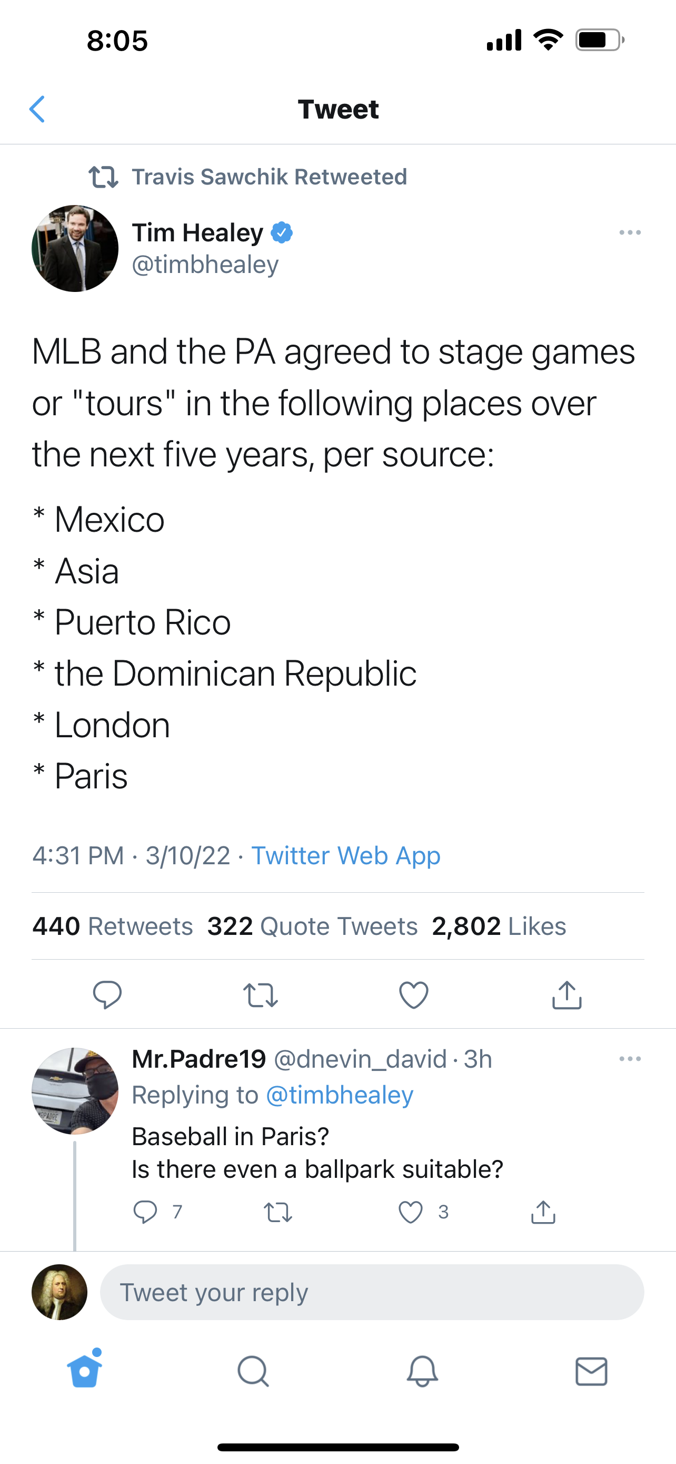The width and height of the screenshot is (676, 1464).
Task: Like Mr.Padre19's reply
Action: click(x=410, y=1212)
